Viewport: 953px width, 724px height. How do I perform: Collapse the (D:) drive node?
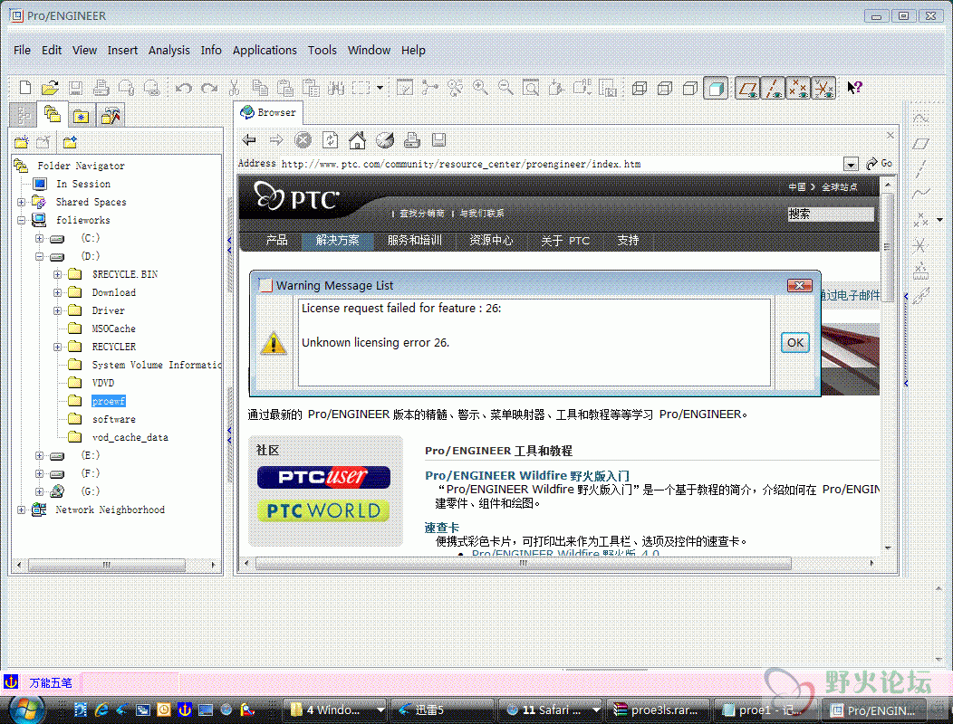coord(40,257)
